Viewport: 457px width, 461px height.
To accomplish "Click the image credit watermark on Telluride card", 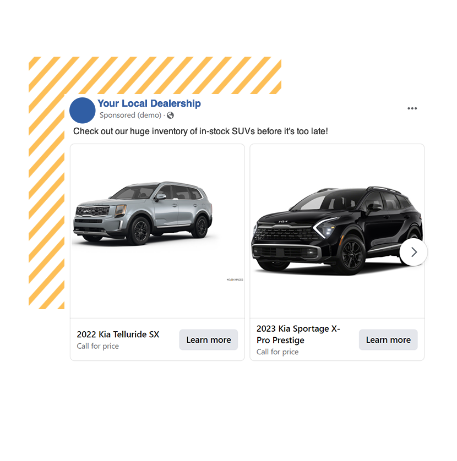I will (x=235, y=279).
